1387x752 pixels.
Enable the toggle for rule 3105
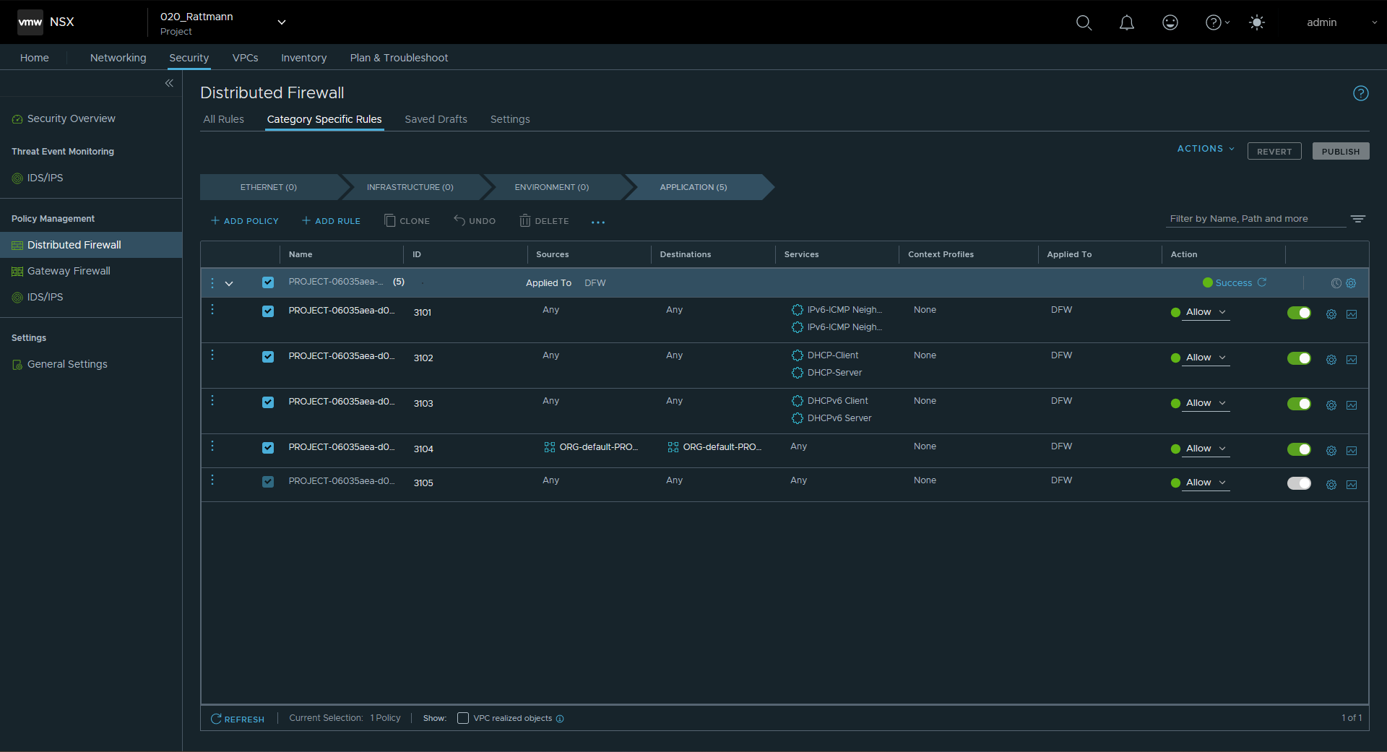click(1298, 483)
